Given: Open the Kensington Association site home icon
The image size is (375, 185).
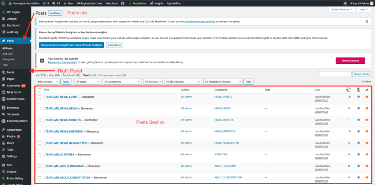Looking at the screenshot, I should click(10, 4).
